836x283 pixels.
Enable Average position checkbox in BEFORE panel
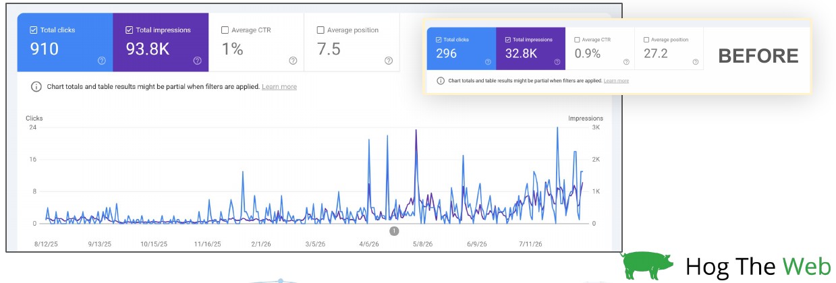[646, 40]
